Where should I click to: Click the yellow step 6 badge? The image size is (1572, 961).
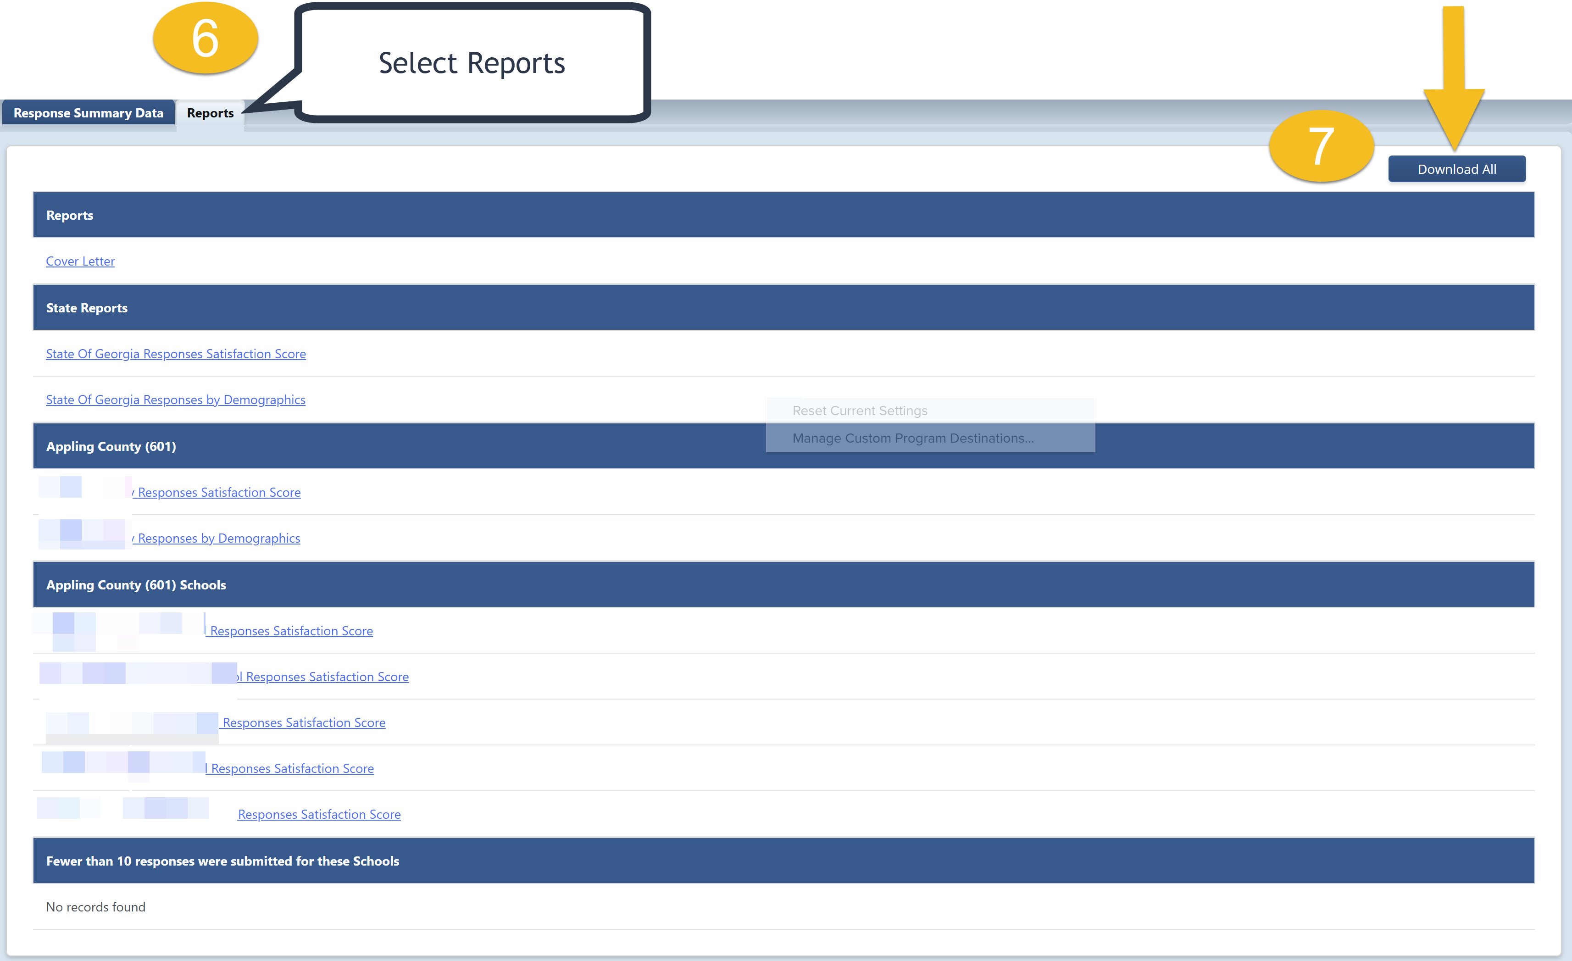[206, 38]
